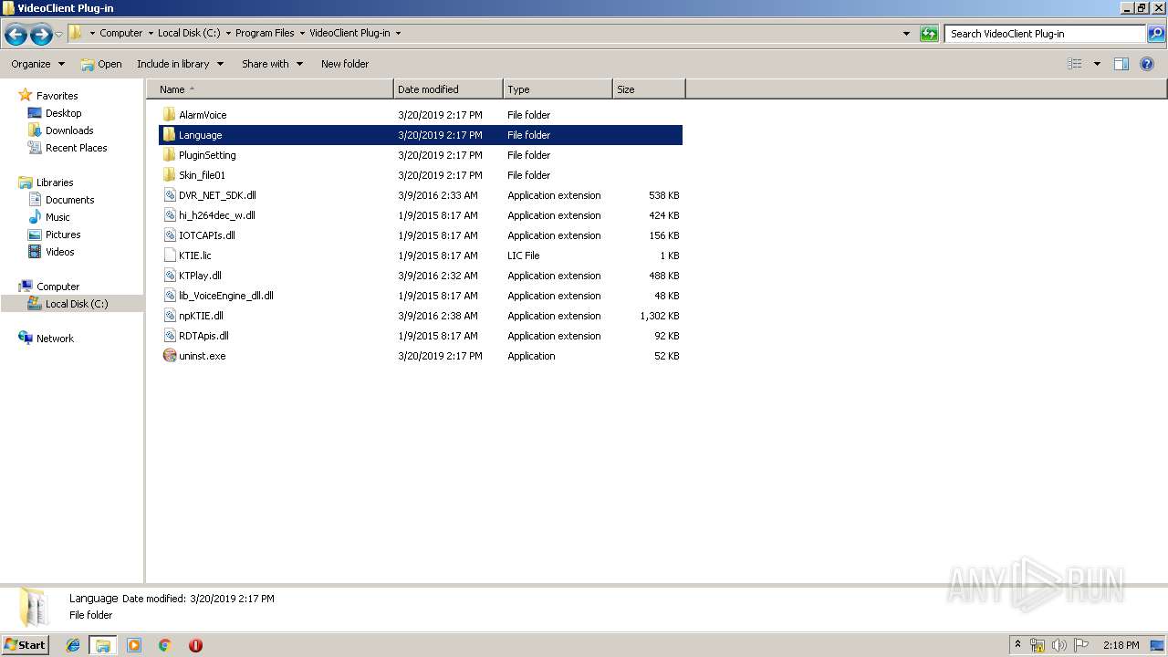This screenshot has height=657, width=1168.
Task: Click the Open toolbar button
Action: click(101, 64)
